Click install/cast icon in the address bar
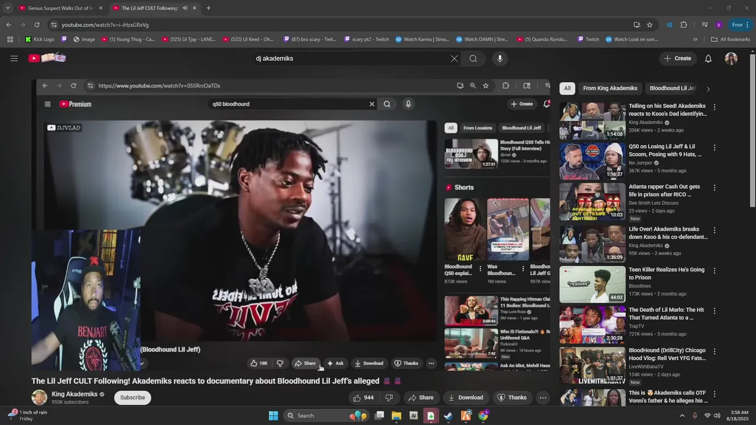 point(637,25)
